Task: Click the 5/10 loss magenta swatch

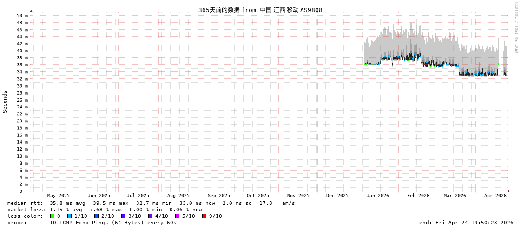Action: click(177, 216)
